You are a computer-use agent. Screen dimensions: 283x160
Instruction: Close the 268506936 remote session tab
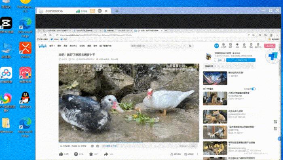point(106,11)
